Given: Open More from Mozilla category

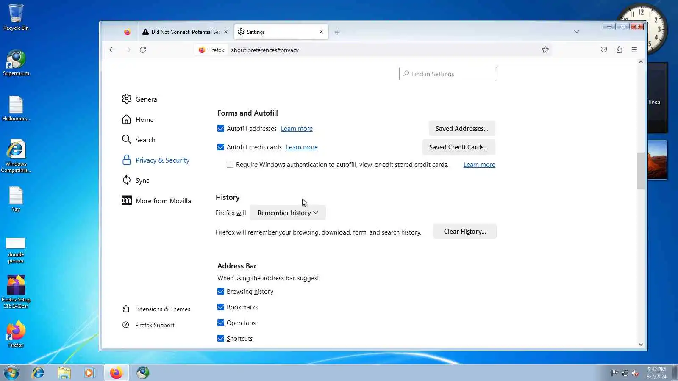Looking at the screenshot, I should point(156,201).
